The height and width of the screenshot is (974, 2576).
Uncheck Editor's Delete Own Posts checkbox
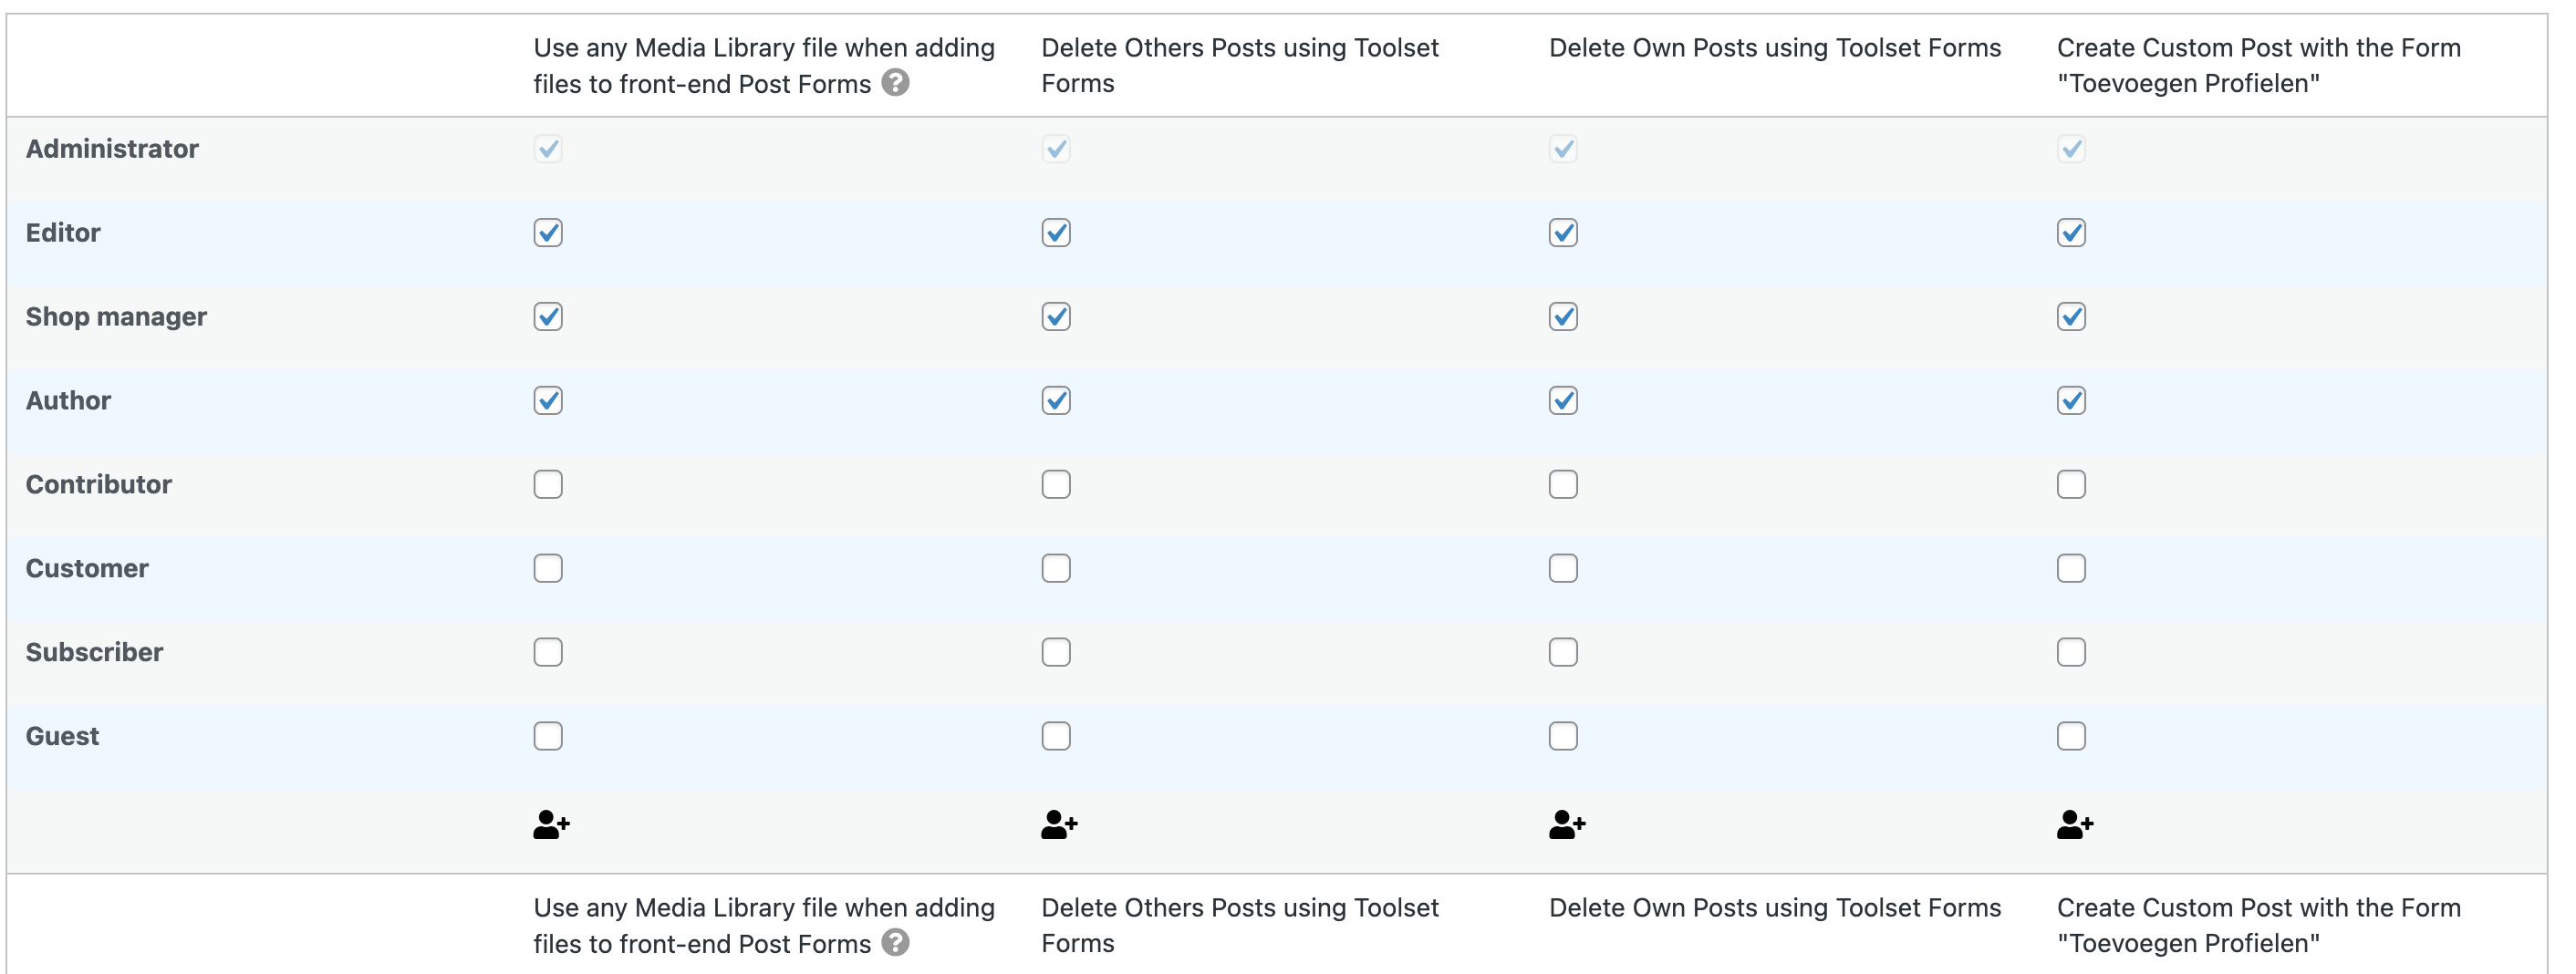coord(1563,233)
